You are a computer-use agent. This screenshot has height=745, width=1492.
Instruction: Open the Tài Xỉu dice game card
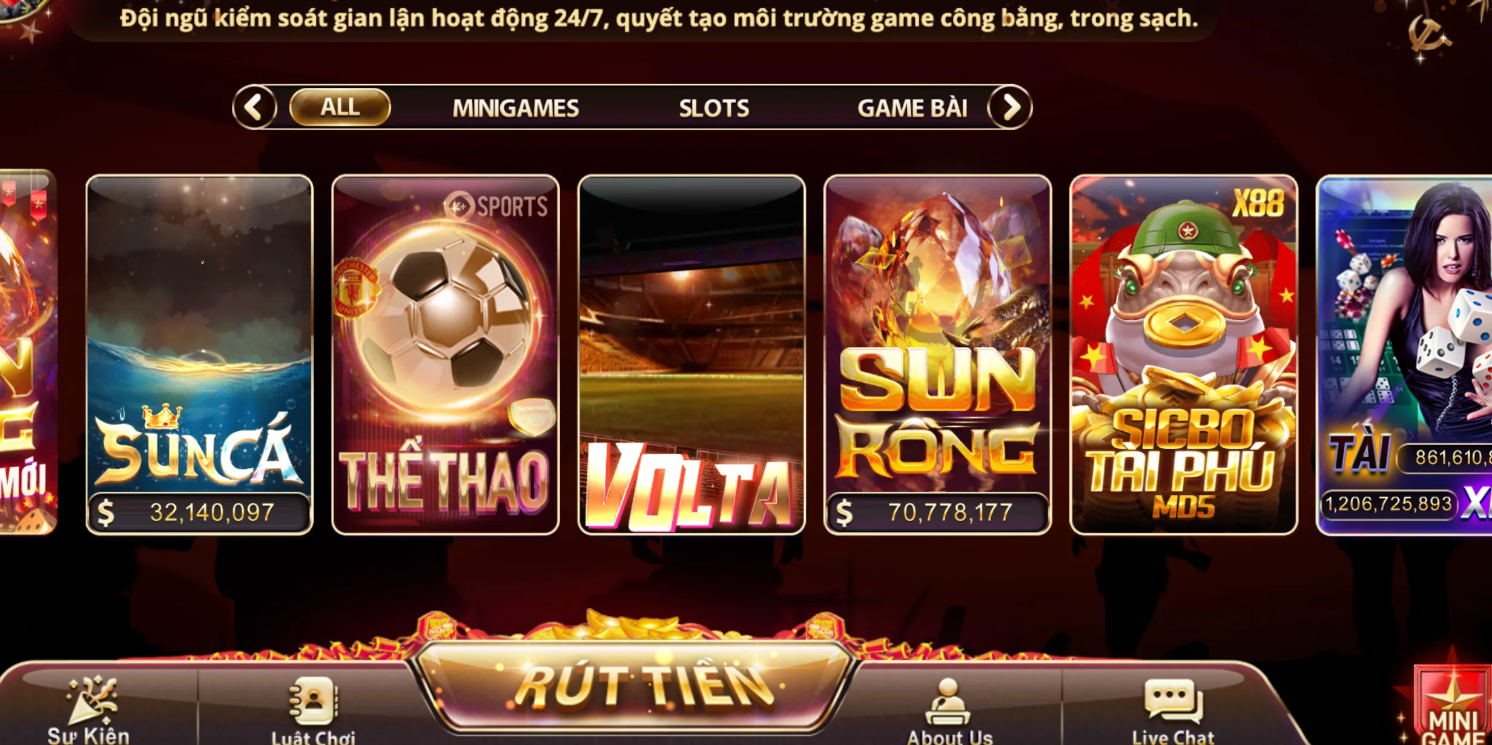coord(1404,355)
